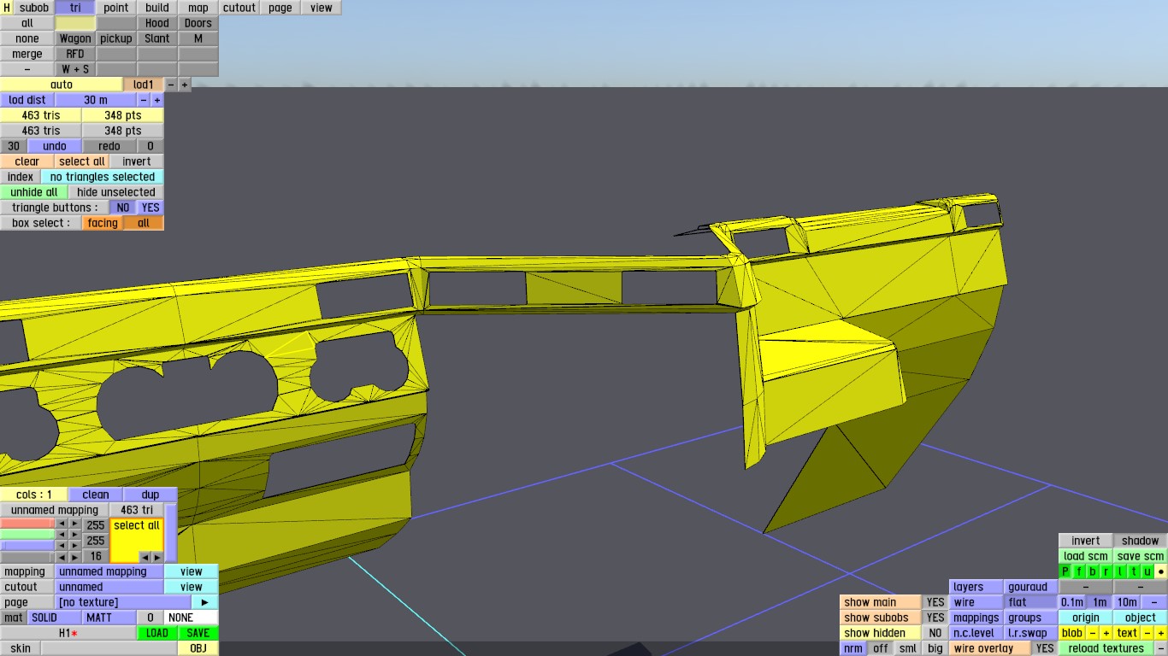This screenshot has width=1168, height=656.
Task: Switch display mode to wire
Action: click(x=976, y=602)
